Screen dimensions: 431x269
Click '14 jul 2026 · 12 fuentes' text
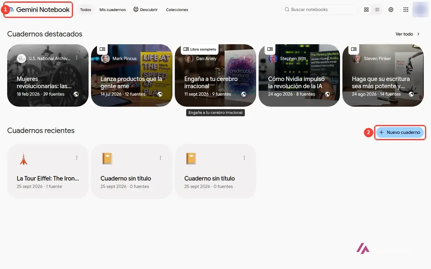click(x=123, y=94)
